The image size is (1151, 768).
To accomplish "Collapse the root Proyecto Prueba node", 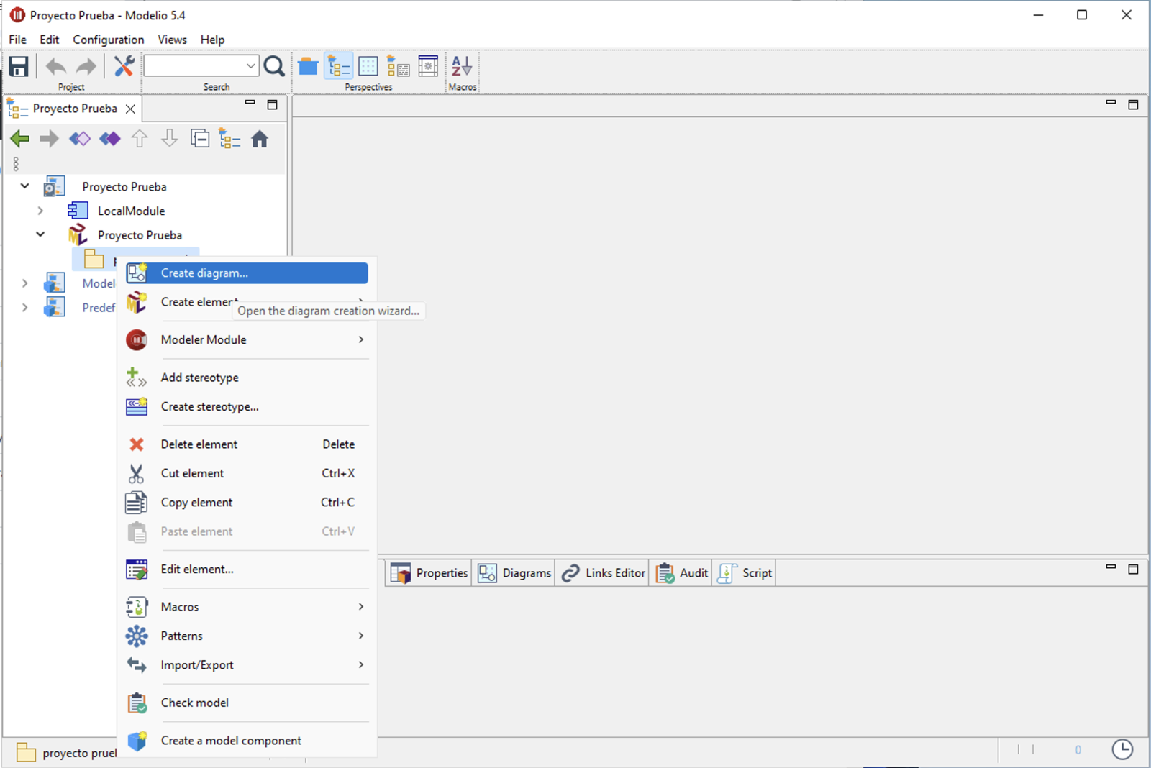I will (24, 186).
